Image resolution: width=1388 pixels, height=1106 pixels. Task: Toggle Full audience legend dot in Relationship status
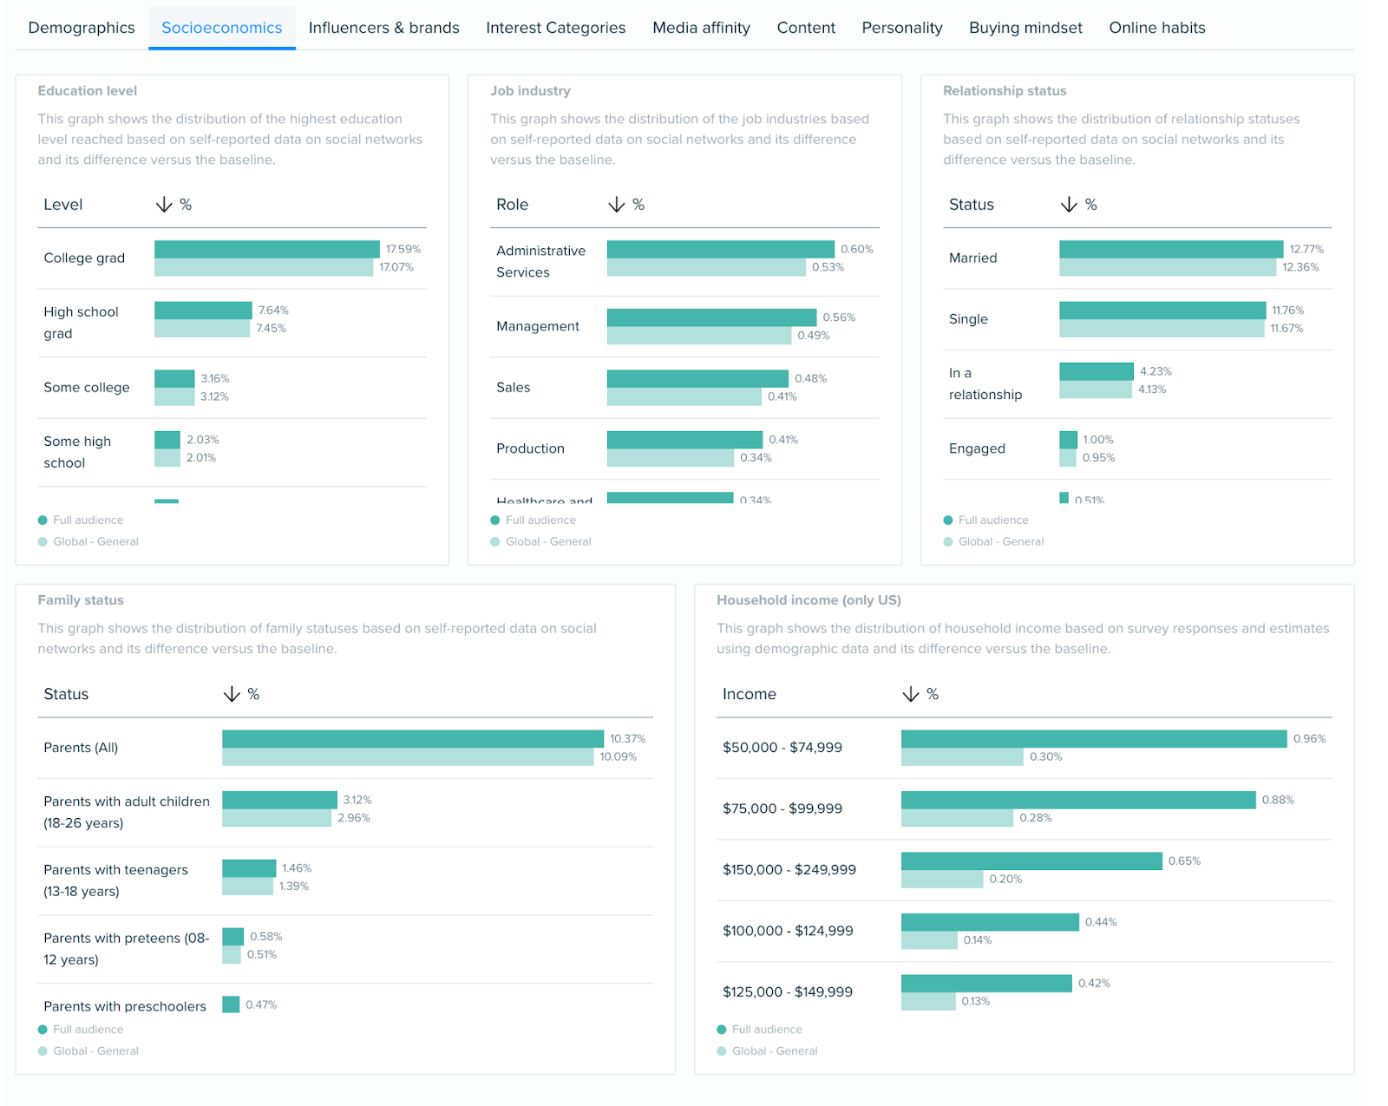(948, 520)
